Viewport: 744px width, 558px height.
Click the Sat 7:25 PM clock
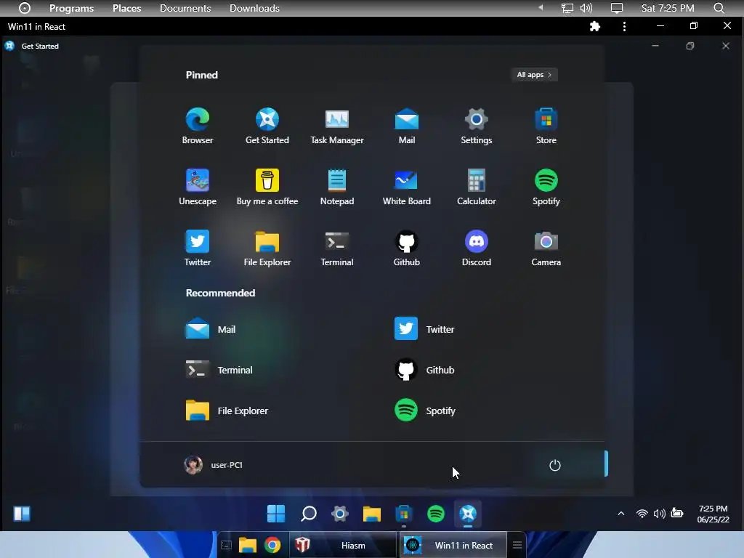tap(667, 8)
